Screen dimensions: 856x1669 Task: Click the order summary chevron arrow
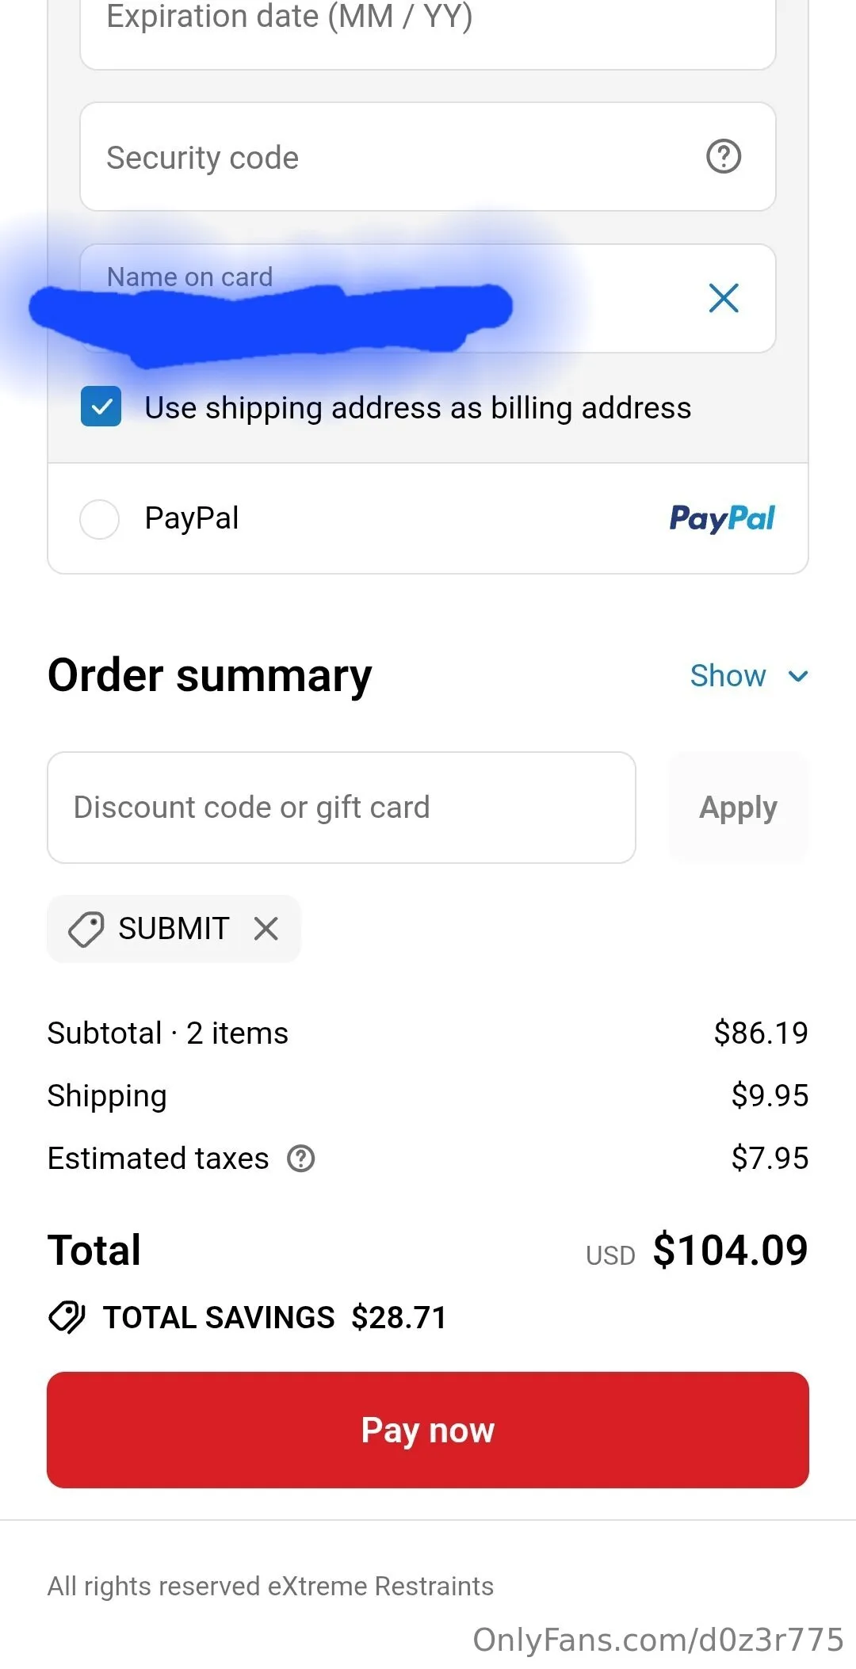coord(797,676)
